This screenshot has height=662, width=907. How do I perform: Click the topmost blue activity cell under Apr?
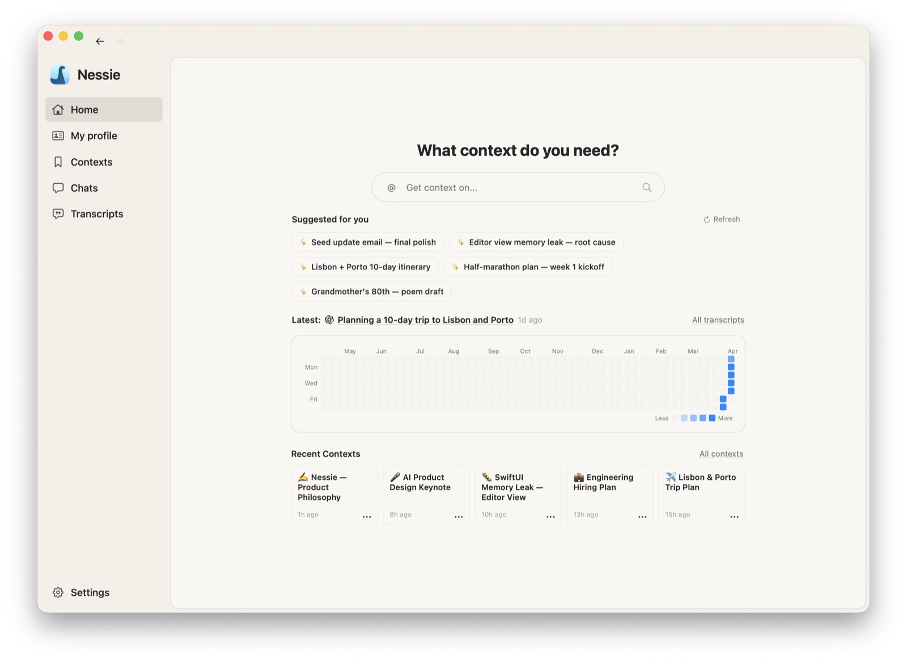click(731, 359)
